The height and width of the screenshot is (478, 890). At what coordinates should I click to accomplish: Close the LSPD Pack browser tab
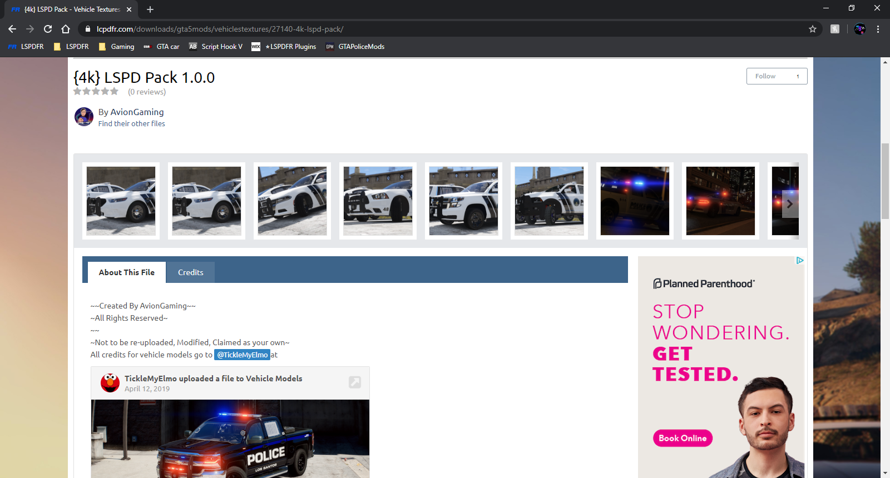(x=129, y=9)
